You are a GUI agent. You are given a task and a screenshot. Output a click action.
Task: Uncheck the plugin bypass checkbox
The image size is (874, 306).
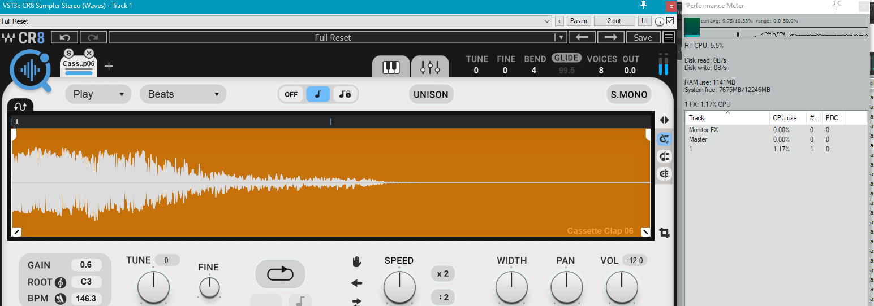tap(670, 21)
